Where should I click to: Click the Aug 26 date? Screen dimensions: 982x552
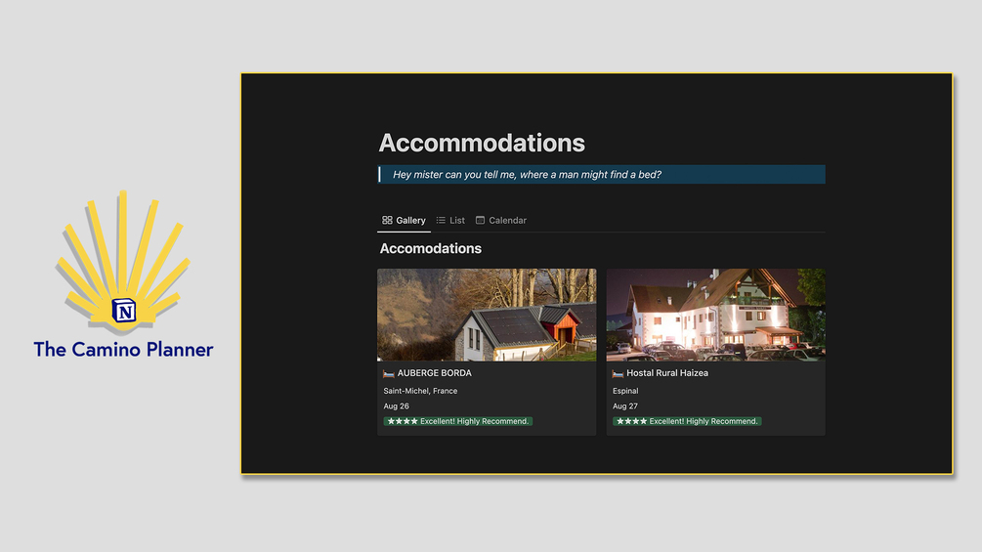pos(397,406)
